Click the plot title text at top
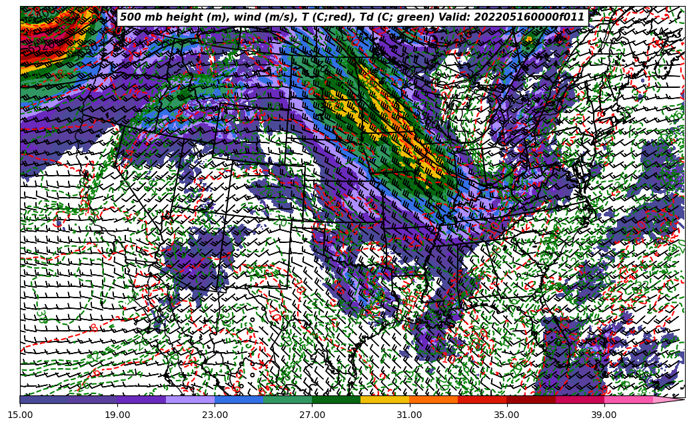The width and height of the screenshot is (691, 426). point(352,17)
